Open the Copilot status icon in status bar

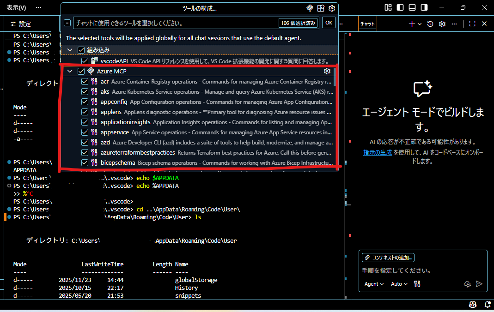coord(473,305)
